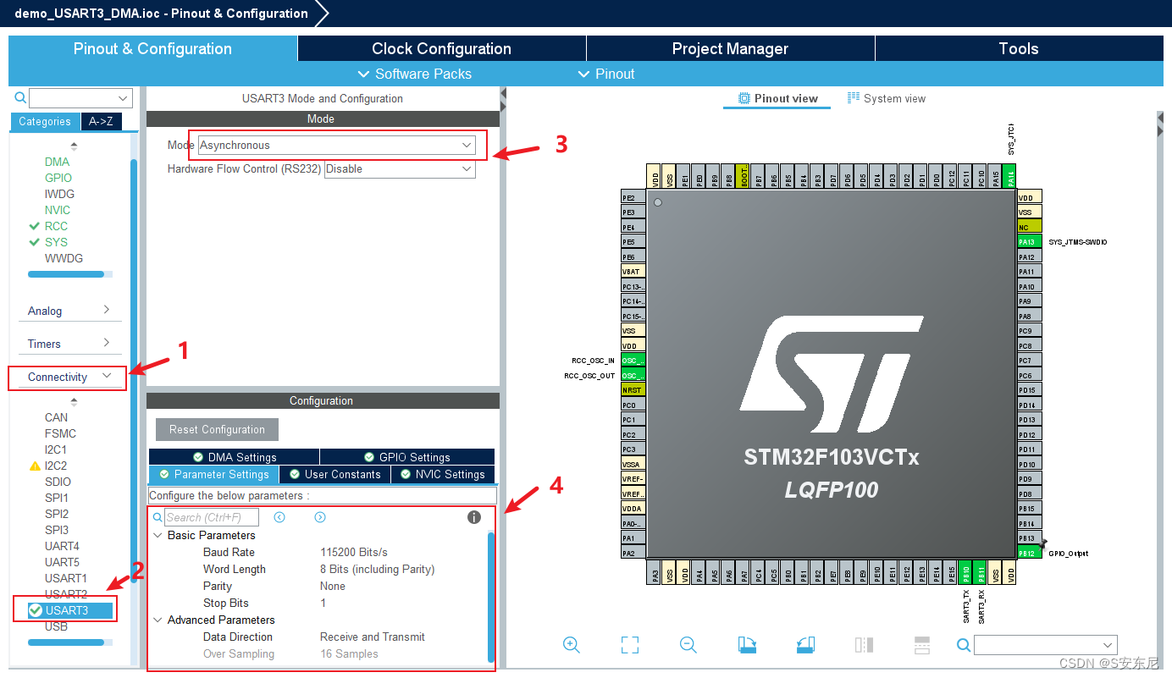
Task: Sort peripherals with the A->Z button
Action: tap(101, 121)
